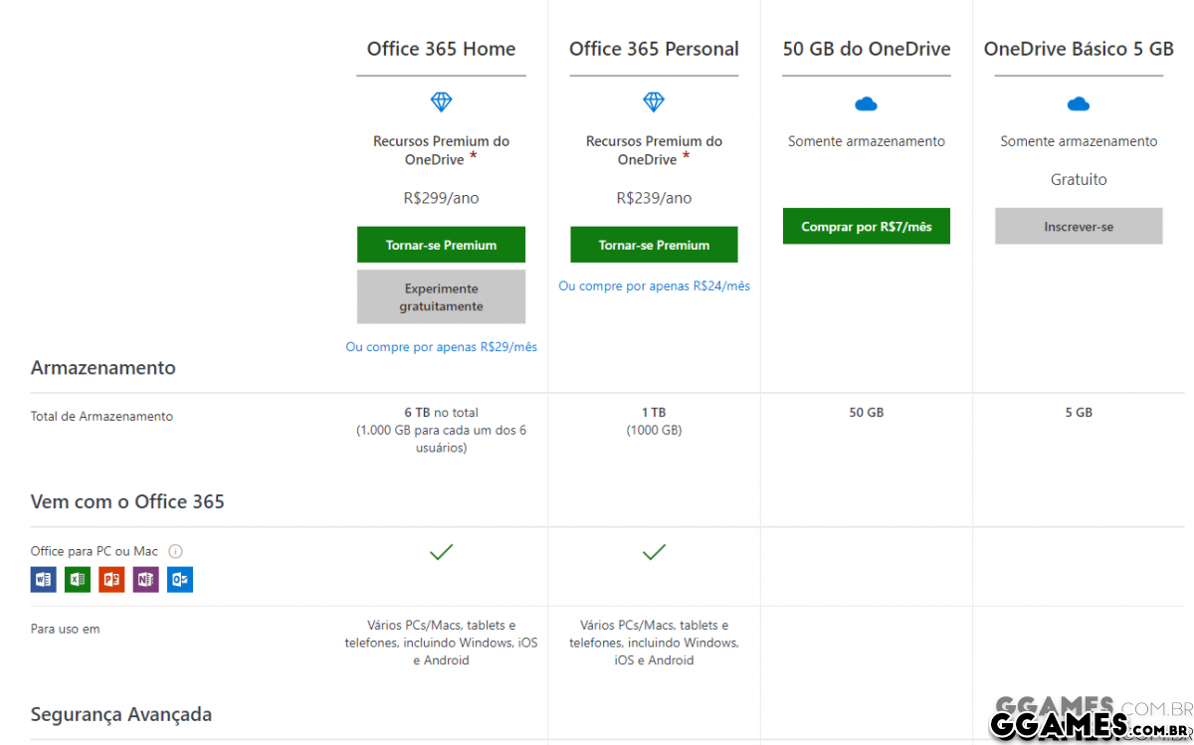The width and height of the screenshot is (1194, 745).
Task: Click the green checkmark in the Office 365 Personal column
Action: click(654, 552)
